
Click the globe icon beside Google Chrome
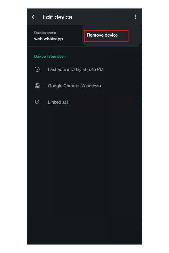[37, 86]
